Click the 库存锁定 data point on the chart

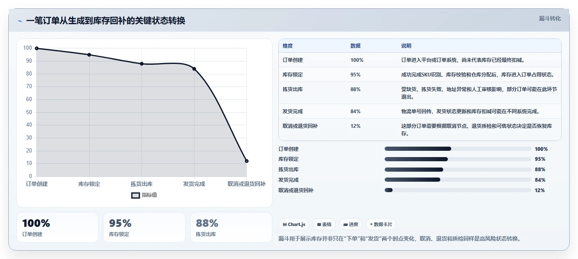point(89,55)
